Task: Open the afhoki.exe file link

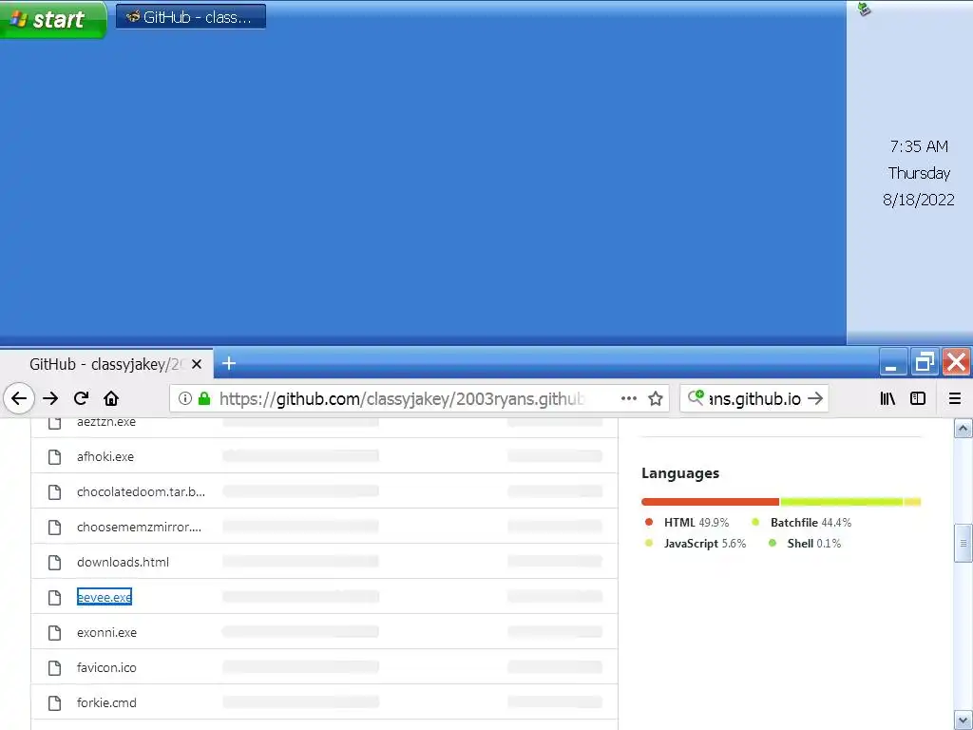Action: click(x=105, y=457)
